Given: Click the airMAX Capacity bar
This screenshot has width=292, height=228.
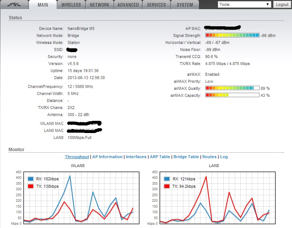Looking at the screenshot, I should 232,95.
